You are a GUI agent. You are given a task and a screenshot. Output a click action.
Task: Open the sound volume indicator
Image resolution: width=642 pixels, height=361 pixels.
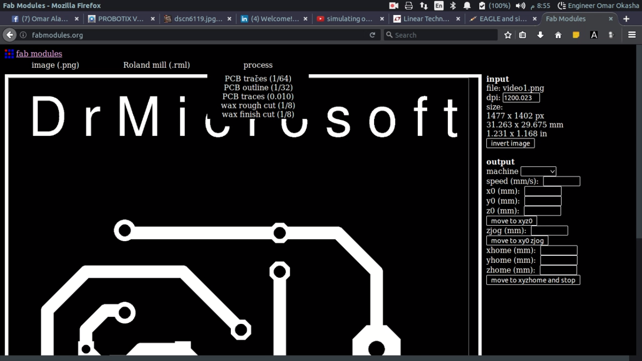(520, 6)
